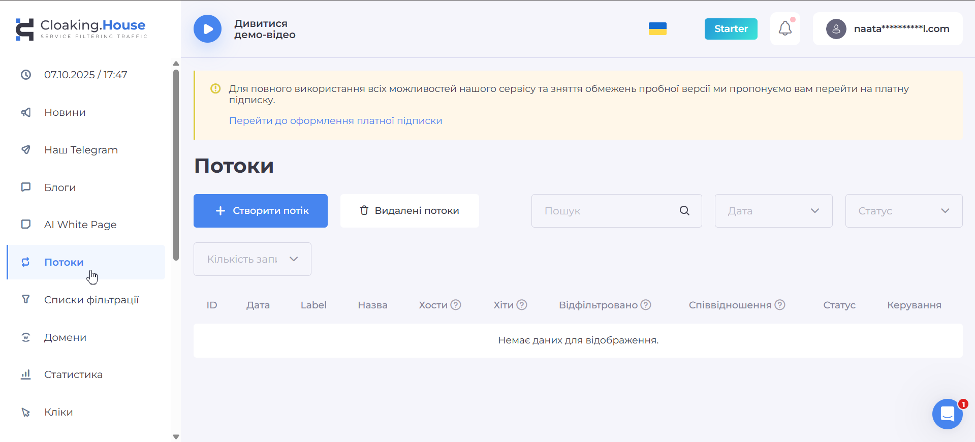Viewport: 975px width, 442px height.
Task: Click into the Пошук search field
Action: click(x=607, y=211)
